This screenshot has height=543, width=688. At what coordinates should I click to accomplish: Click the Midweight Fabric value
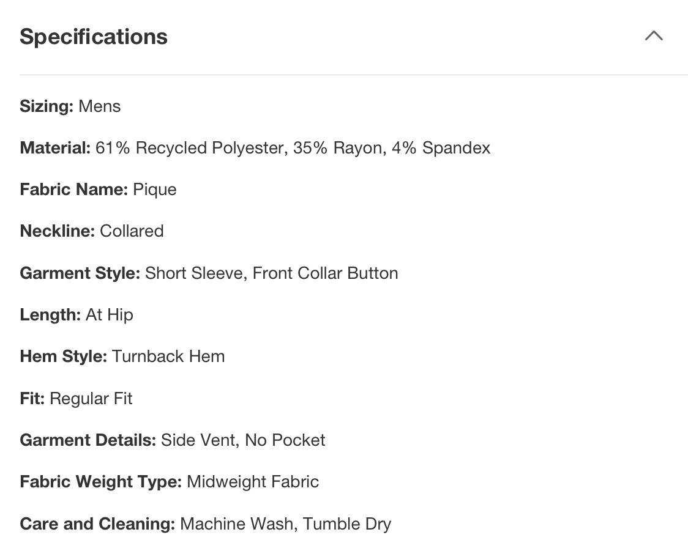pyautogui.click(x=253, y=482)
